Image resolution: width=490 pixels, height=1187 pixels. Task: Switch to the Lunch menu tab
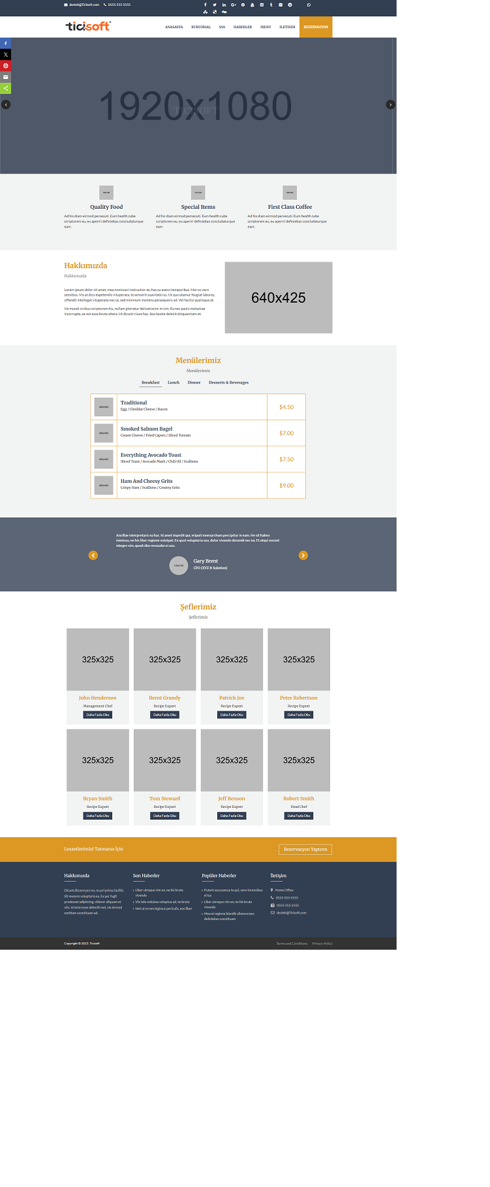pos(174,382)
